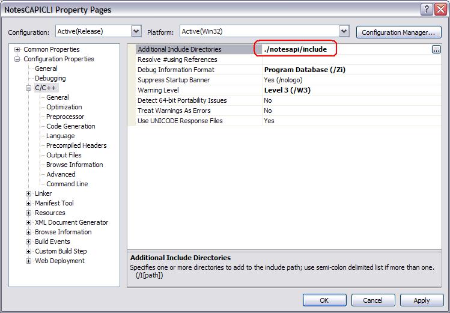
Task: Select Language page
Action: [60, 136]
